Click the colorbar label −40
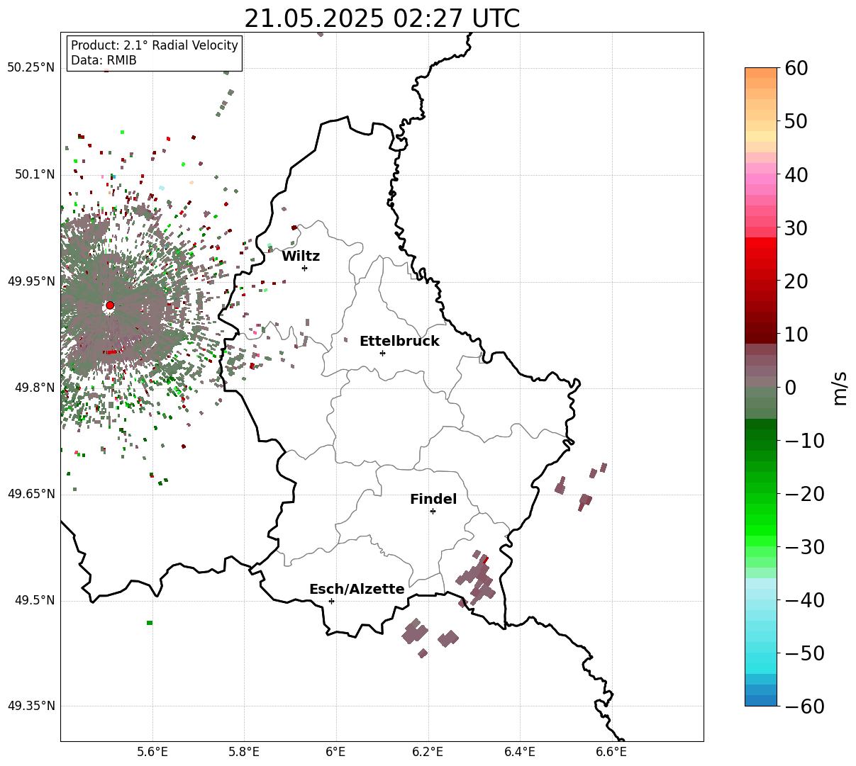This screenshot has width=856, height=766. pos(805,600)
